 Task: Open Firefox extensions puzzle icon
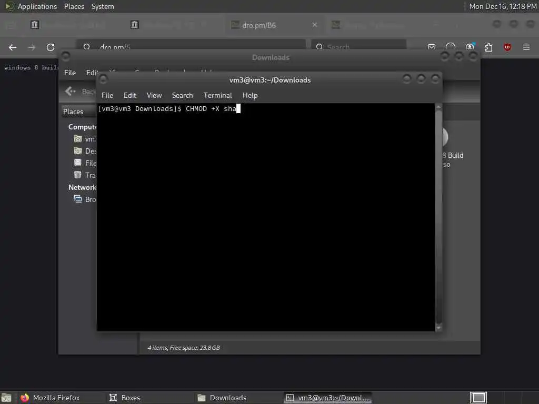click(x=488, y=47)
